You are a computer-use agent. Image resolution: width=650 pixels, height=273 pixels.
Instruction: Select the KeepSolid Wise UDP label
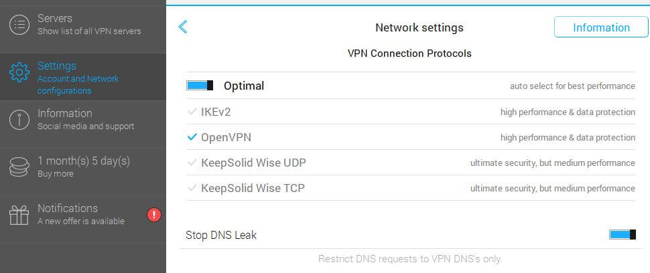tap(253, 163)
